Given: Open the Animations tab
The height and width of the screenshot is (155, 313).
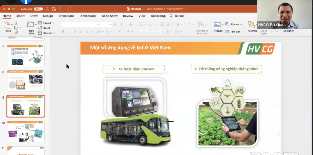Looking at the screenshot, I should (88, 16).
